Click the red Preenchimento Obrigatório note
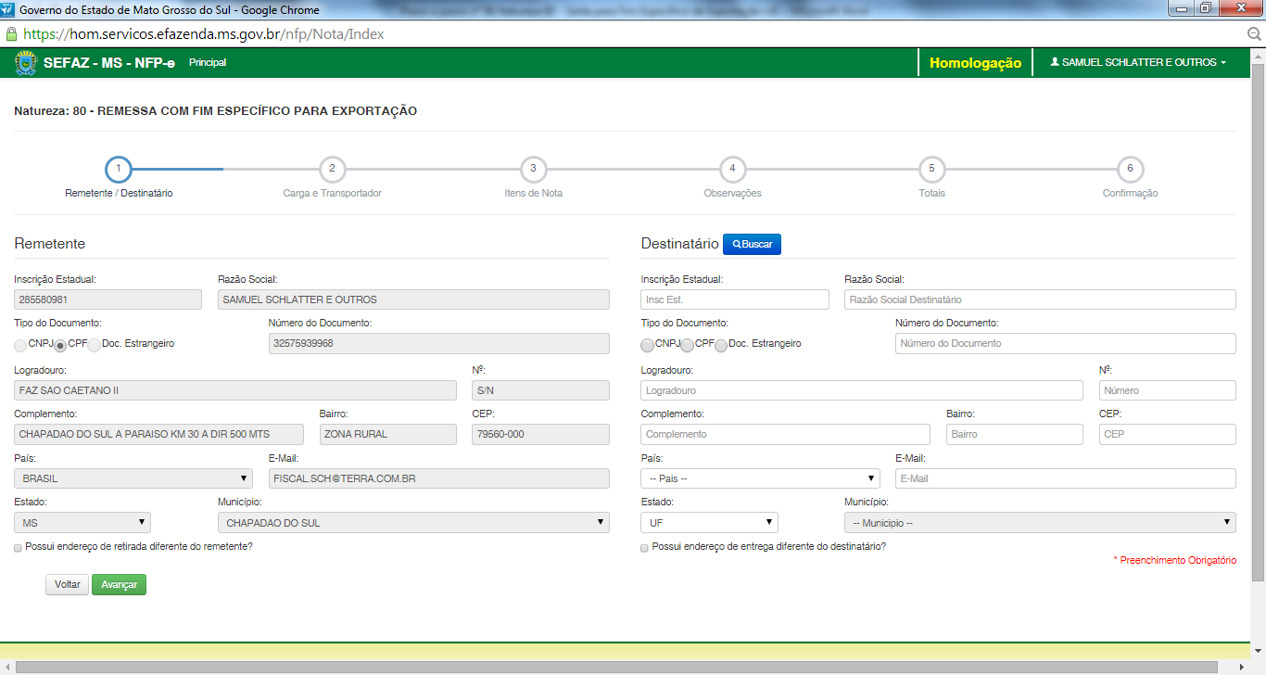 (1174, 561)
